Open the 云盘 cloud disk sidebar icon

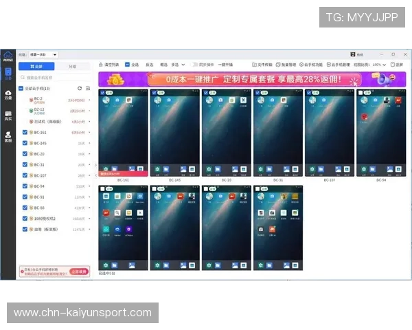[x=8, y=98]
